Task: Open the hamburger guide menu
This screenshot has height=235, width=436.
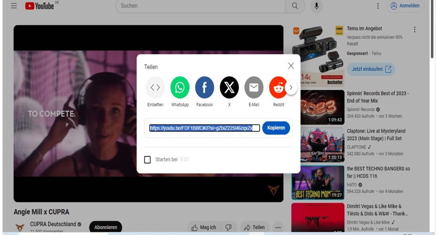Action: coord(14,6)
